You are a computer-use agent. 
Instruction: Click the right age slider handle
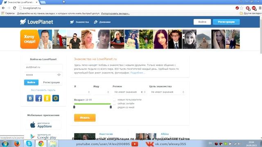click(111, 107)
